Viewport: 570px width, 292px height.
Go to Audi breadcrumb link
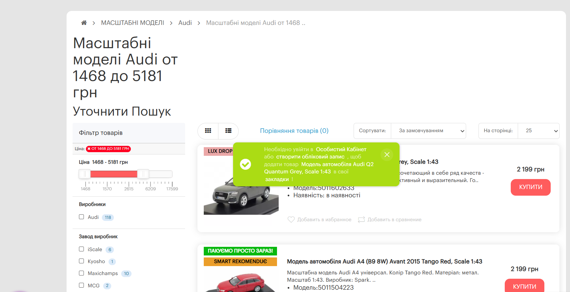click(x=185, y=23)
